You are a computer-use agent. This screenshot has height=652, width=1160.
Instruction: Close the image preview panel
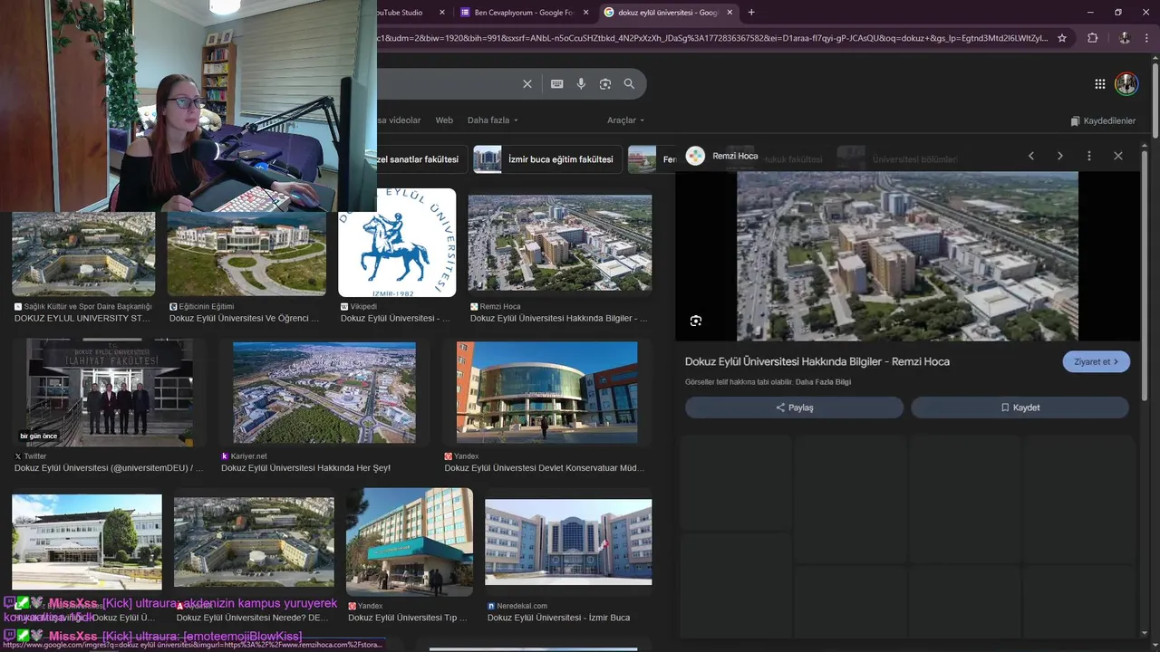coord(1118,156)
